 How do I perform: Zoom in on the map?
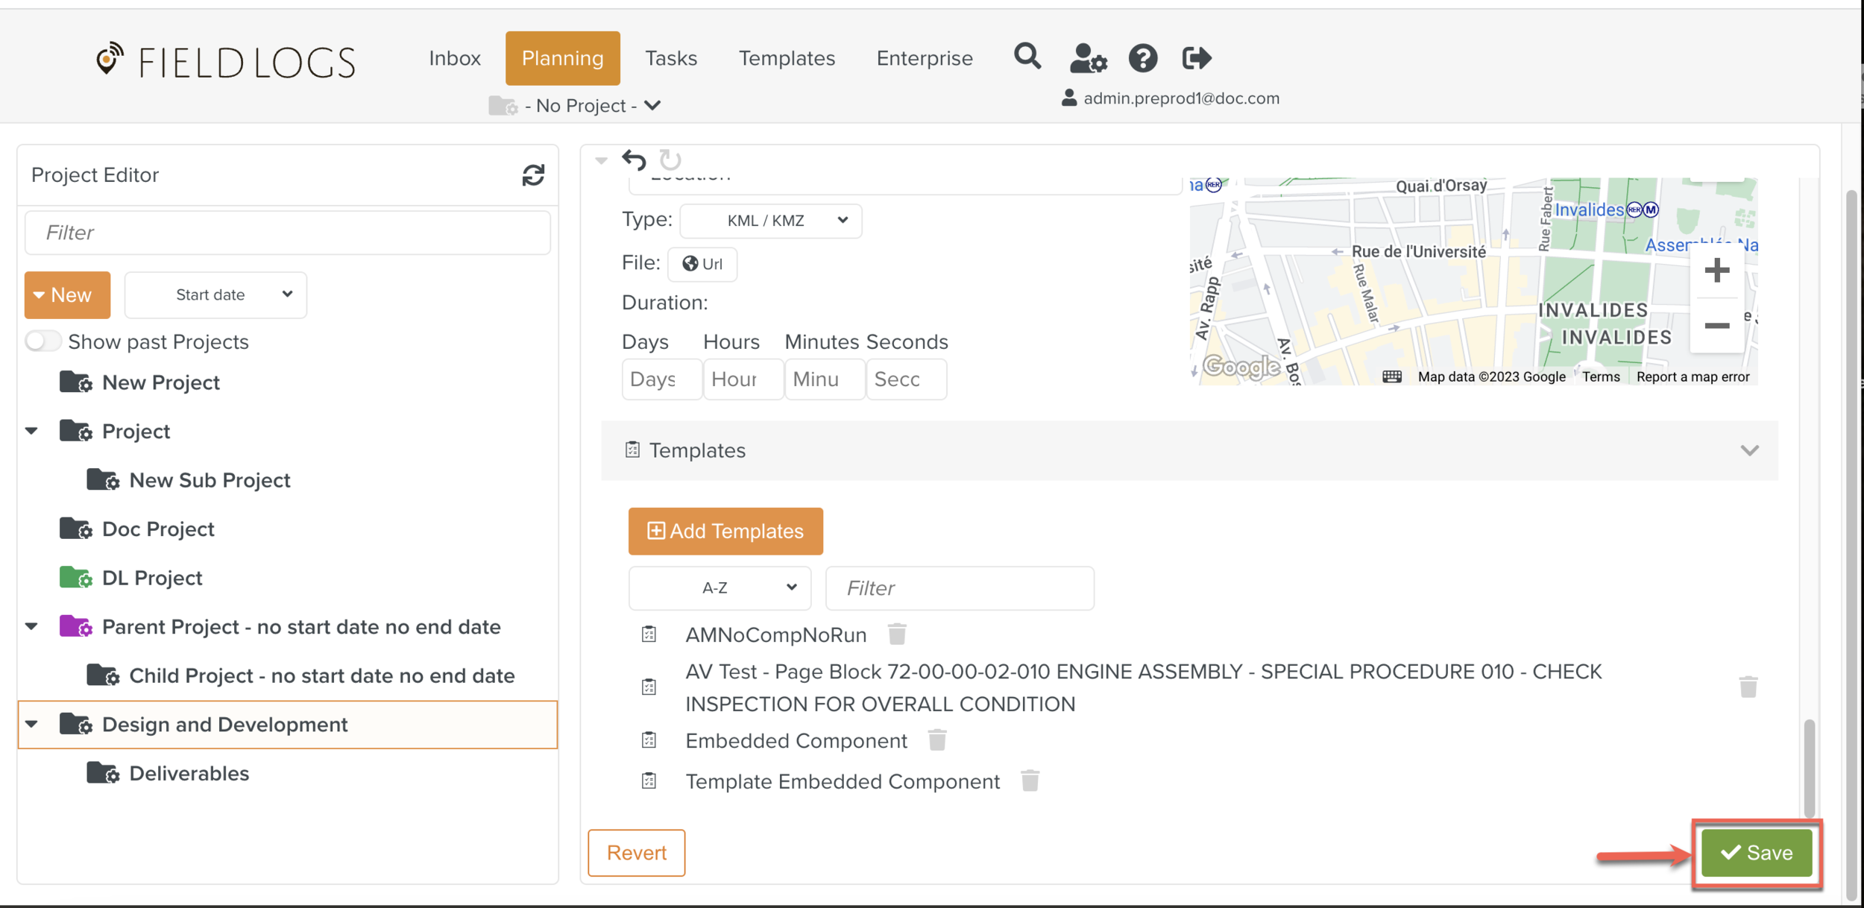[x=1716, y=270]
